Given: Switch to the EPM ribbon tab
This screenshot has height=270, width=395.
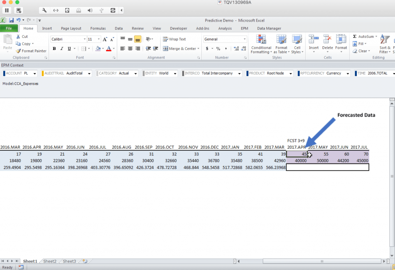Looking at the screenshot, I should pyautogui.click(x=244, y=29).
